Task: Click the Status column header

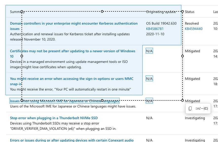Action: point(190,12)
